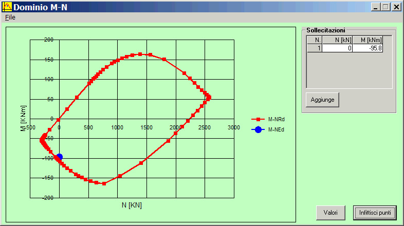This screenshot has height=226, width=404.
Task: Select the M [kNm] cell with value -95.8
Action: coord(368,48)
